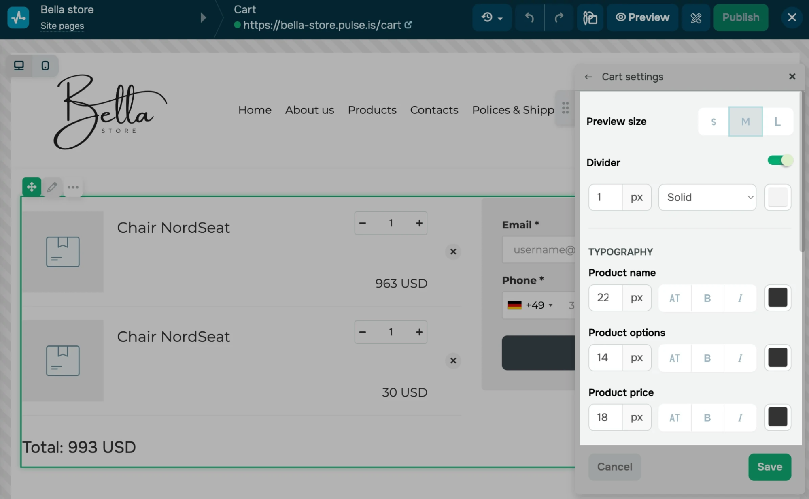Open the pencil edit tool on the cart block
This screenshot has height=499, width=809.
coord(52,187)
